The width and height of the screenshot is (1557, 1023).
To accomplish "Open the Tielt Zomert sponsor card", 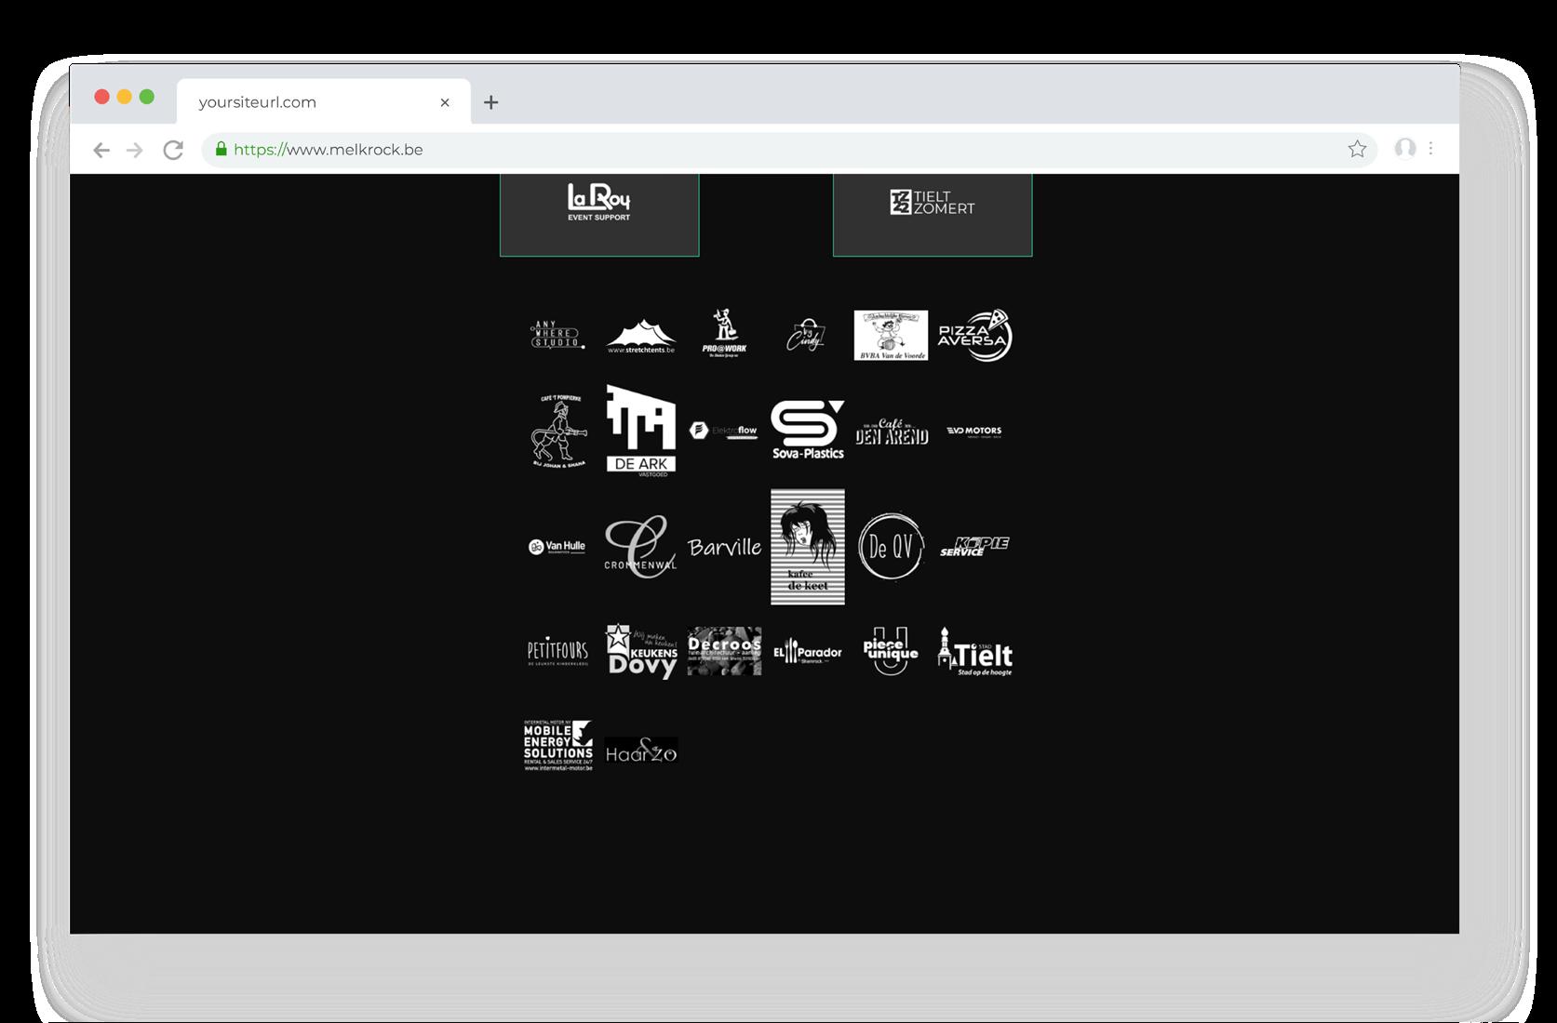I will (x=933, y=215).
